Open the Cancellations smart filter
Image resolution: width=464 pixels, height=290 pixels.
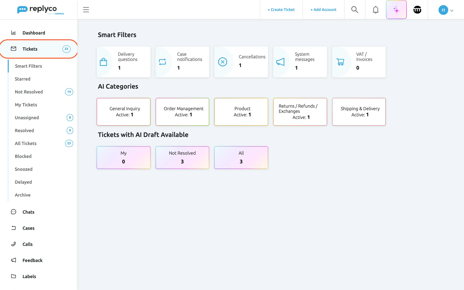[241, 62]
